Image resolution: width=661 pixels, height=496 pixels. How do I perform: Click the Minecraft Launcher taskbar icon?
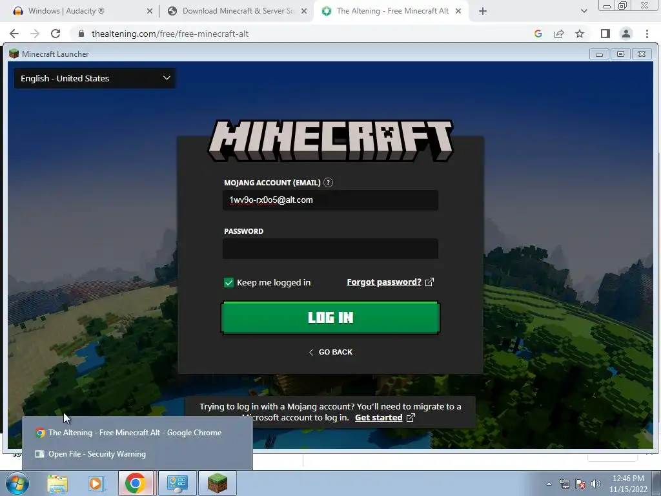(218, 483)
